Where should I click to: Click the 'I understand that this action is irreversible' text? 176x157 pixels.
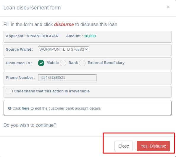point(51,91)
